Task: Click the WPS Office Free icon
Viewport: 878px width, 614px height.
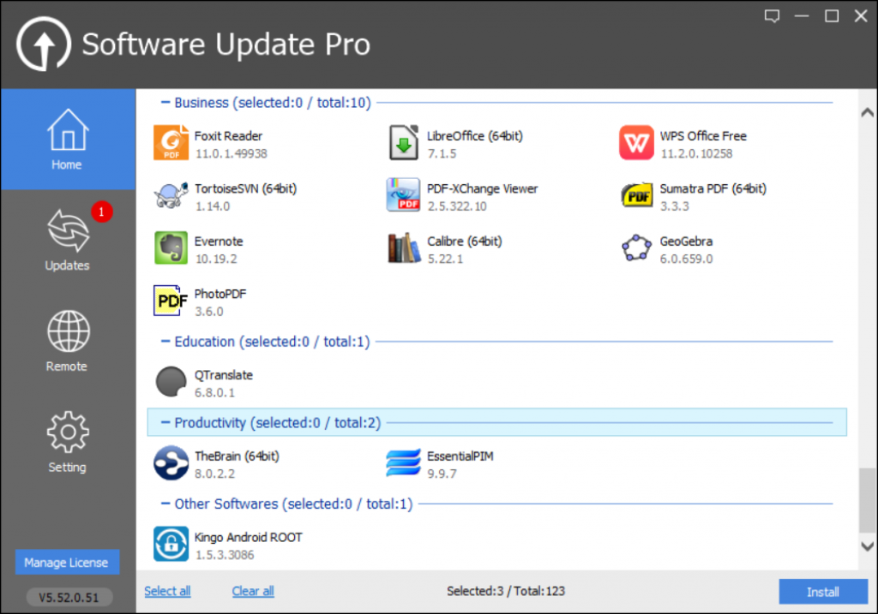Action: pyautogui.click(x=636, y=143)
